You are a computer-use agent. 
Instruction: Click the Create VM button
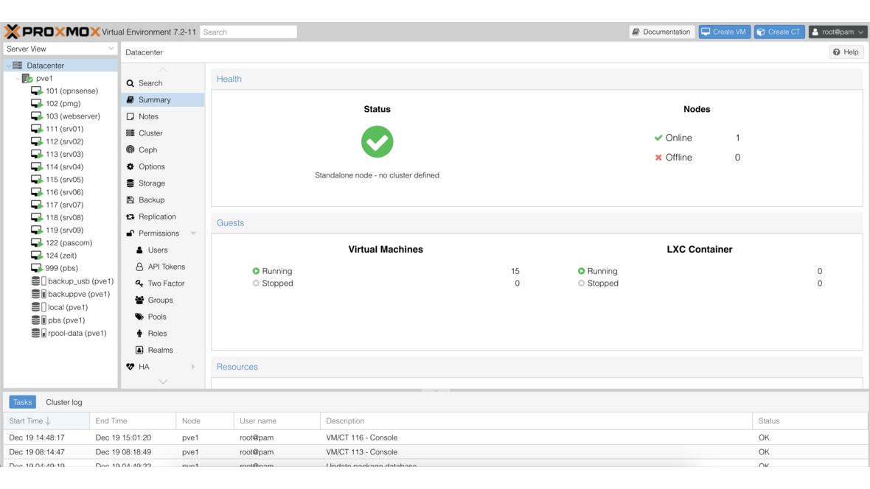pos(724,31)
